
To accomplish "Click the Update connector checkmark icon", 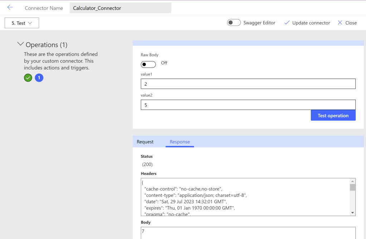I will coord(287,23).
